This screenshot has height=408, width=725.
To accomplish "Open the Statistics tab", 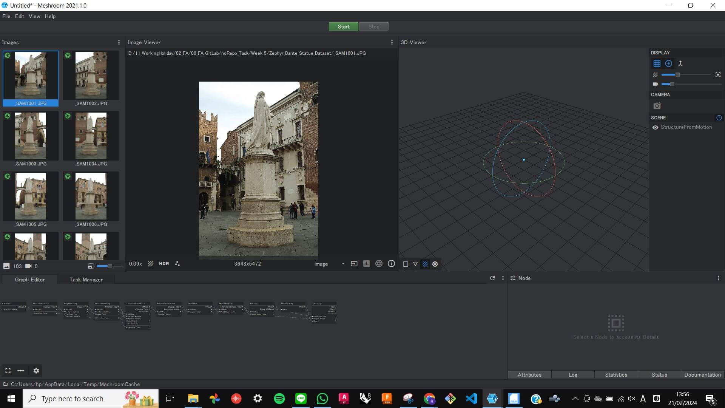I will [616, 375].
